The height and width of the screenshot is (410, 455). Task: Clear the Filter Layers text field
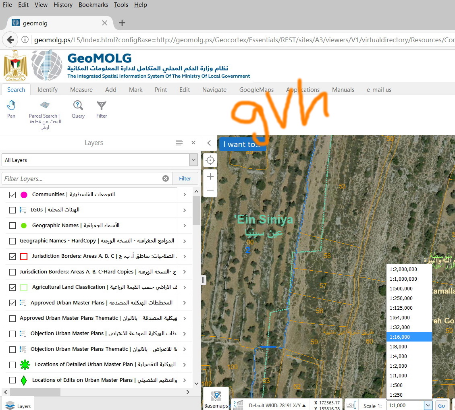[x=166, y=178]
